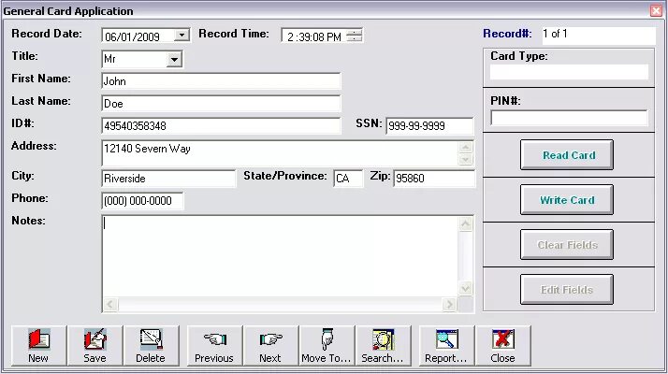
Task: Click the Address scroll down arrow
Action: click(x=466, y=159)
